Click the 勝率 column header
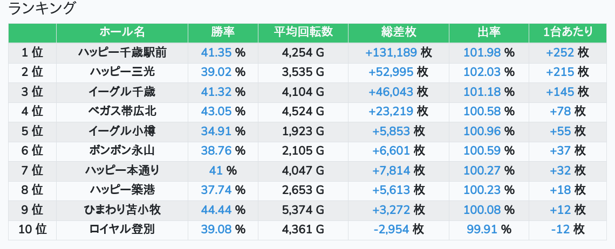The height and width of the screenshot is (249, 615). tap(223, 32)
